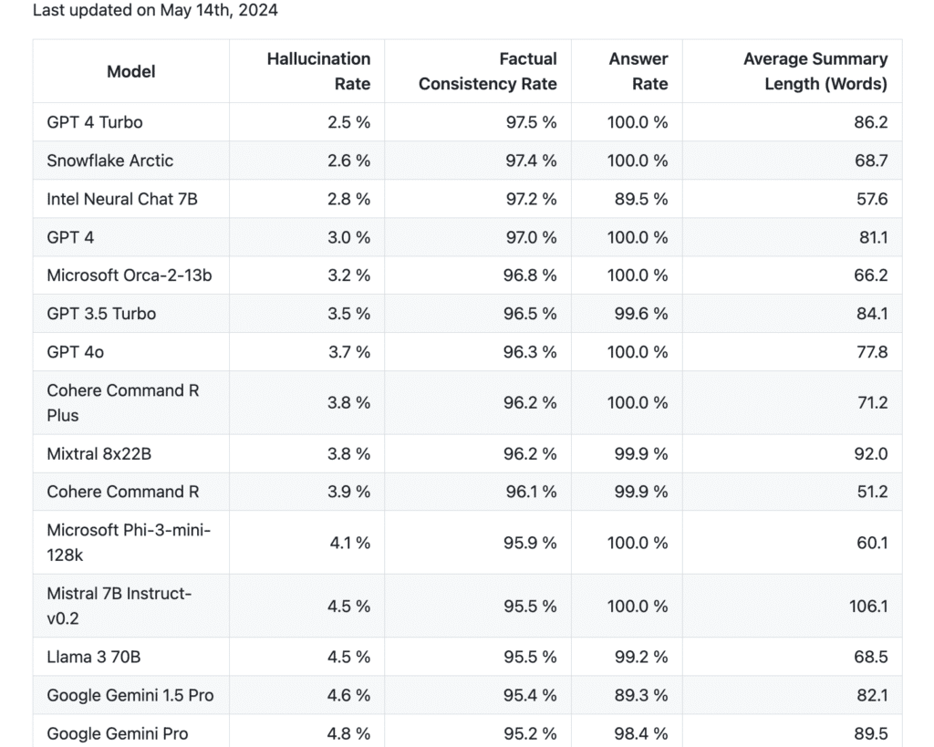Select the Microsoft Phi-3-mini-128k cell
Viewport: 934px width, 747px height.
pos(128,542)
